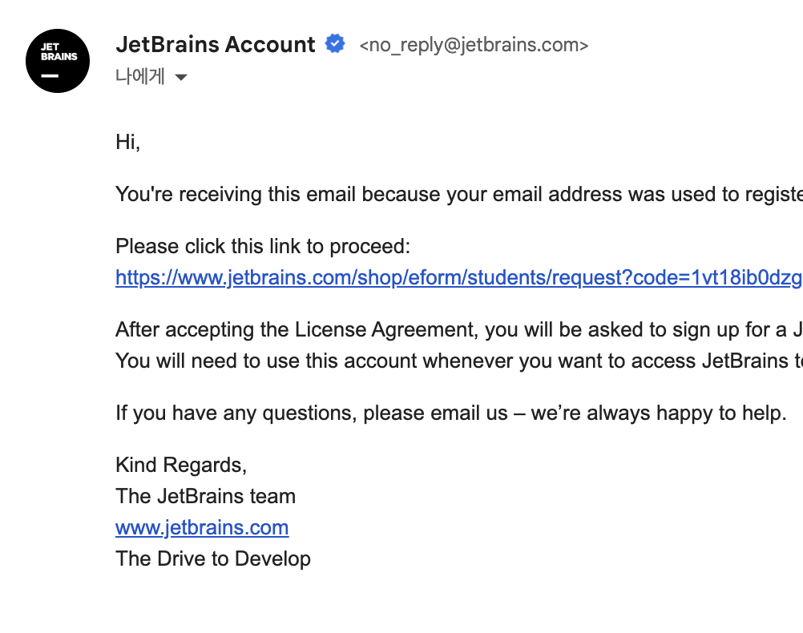Expand recipient details arrow beside 나에게
The image size is (803, 633).
181,78
